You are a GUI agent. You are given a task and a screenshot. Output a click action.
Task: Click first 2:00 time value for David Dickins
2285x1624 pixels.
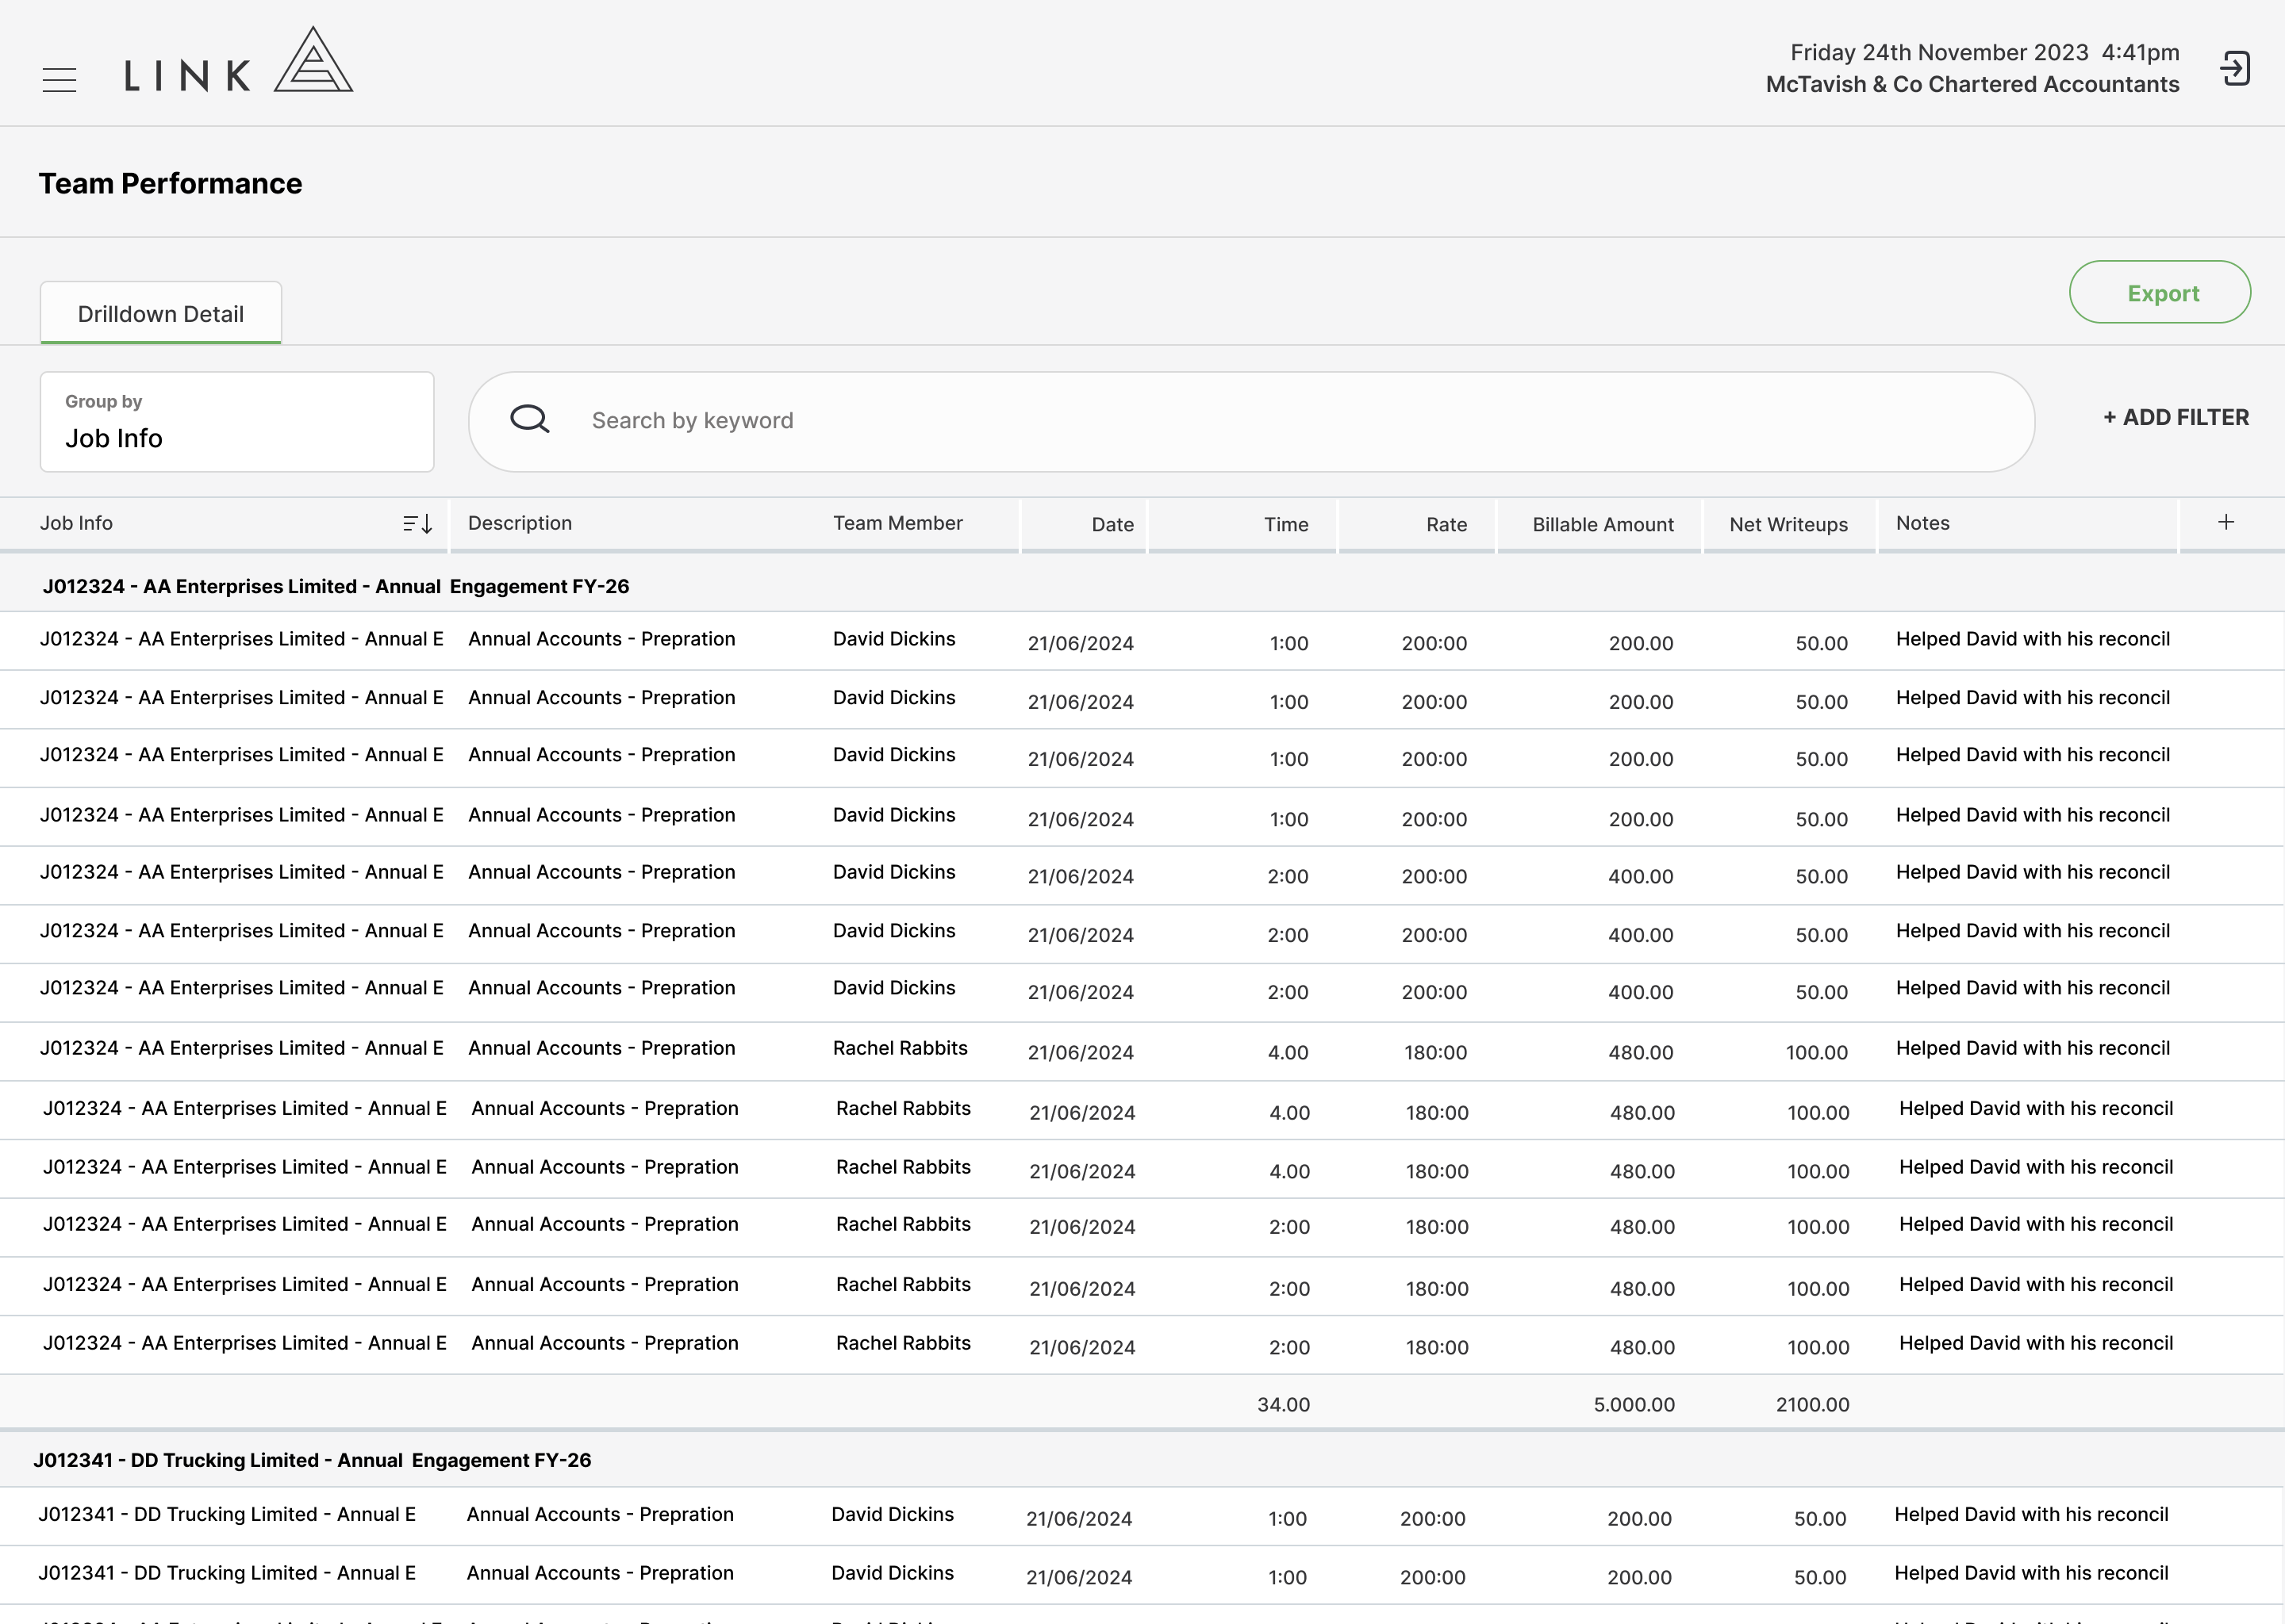click(x=1288, y=876)
